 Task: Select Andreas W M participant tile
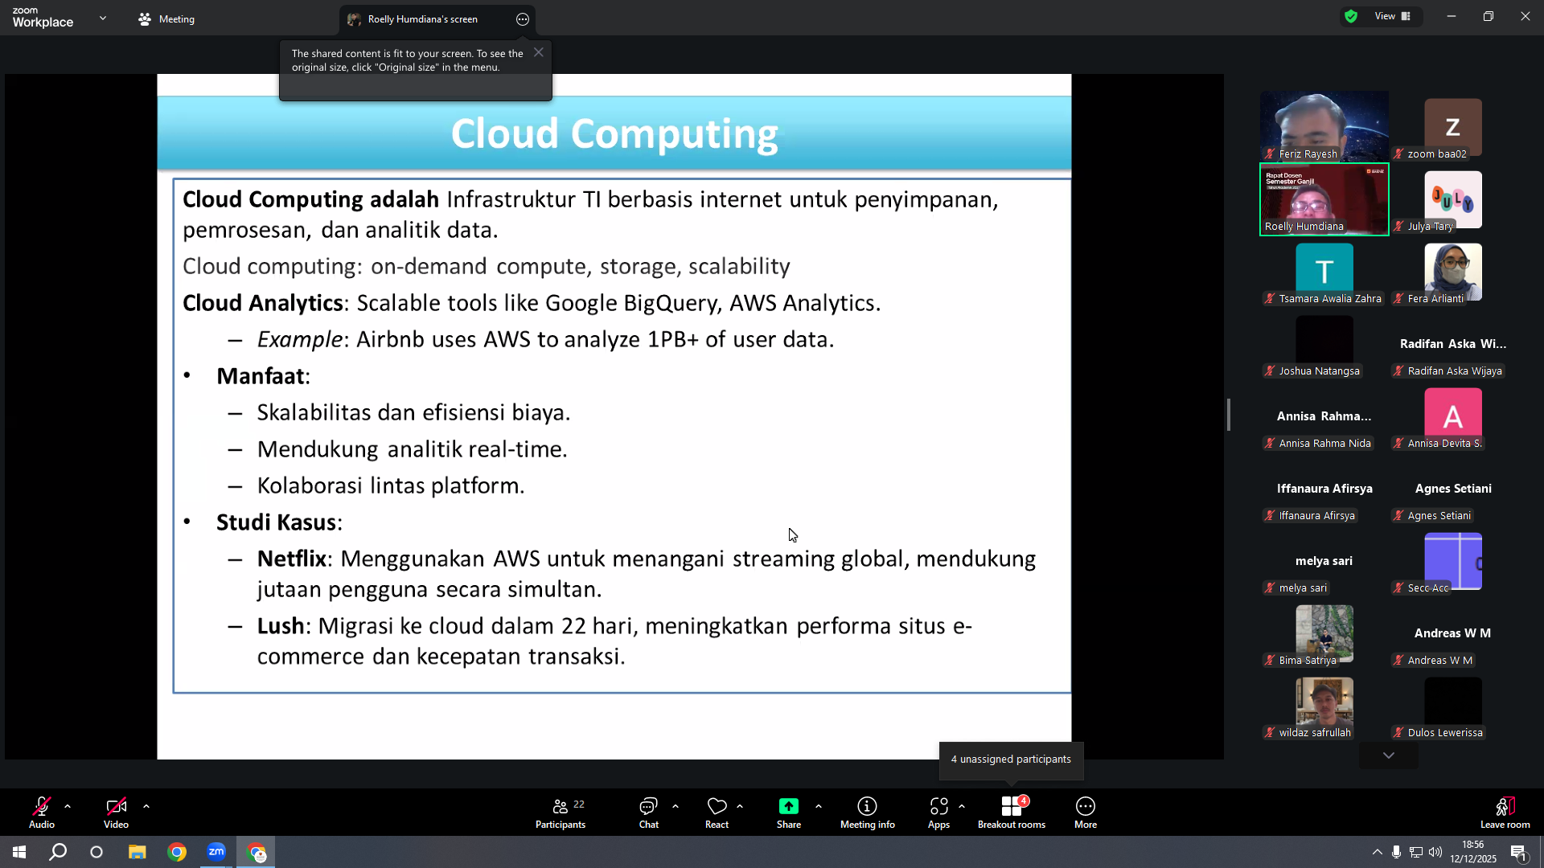[x=1453, y=633]
